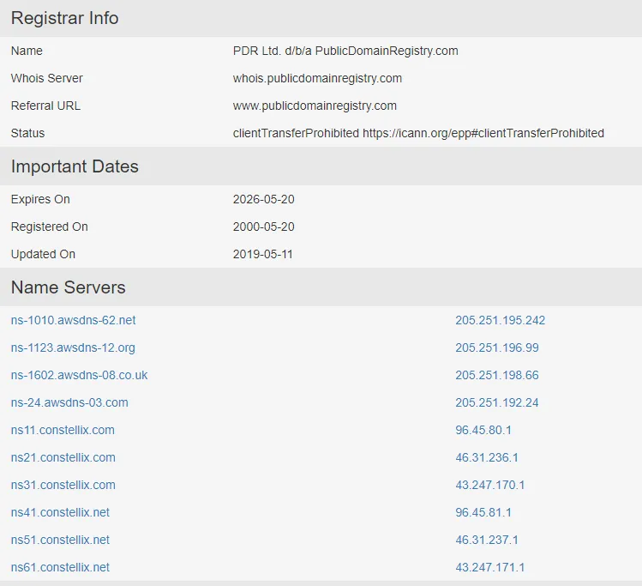
Task: Click IP address 43.247.170.1
Action: 490,486
